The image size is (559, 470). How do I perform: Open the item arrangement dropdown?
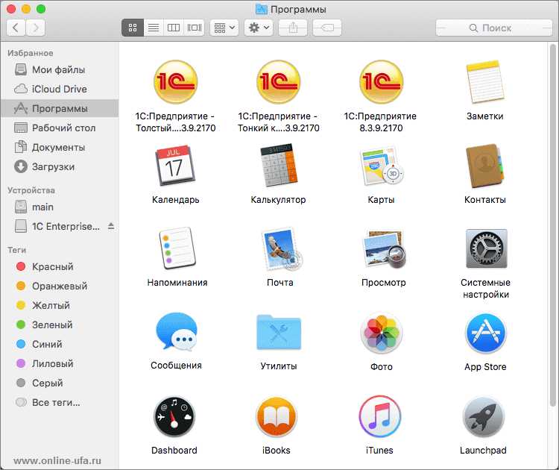click(224, 28)
